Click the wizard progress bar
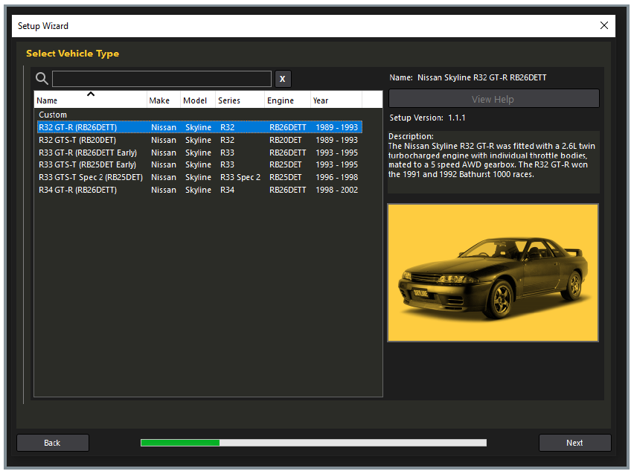The height and width of the screenshot is (474, 634). point(313,443)
